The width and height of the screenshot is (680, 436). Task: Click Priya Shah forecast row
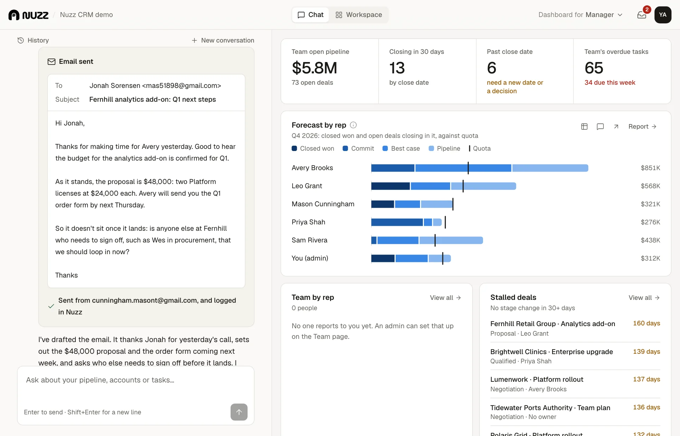(x=476, y=222)
